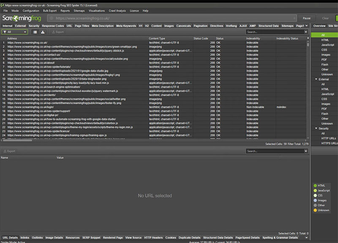
Task: Switch to the Response Codes tab
Action: (x=53, y=26)
